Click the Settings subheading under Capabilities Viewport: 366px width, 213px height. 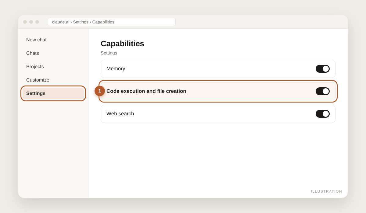point(109,53)
